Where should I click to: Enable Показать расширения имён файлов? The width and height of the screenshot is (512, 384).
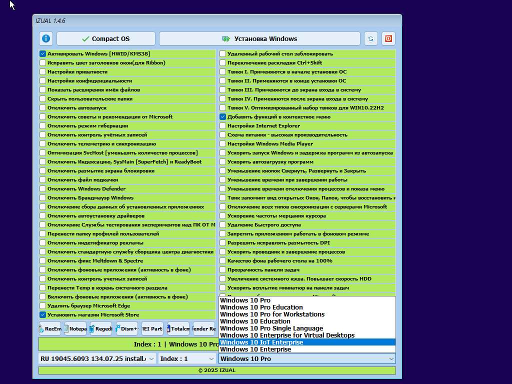coord(43,89)
